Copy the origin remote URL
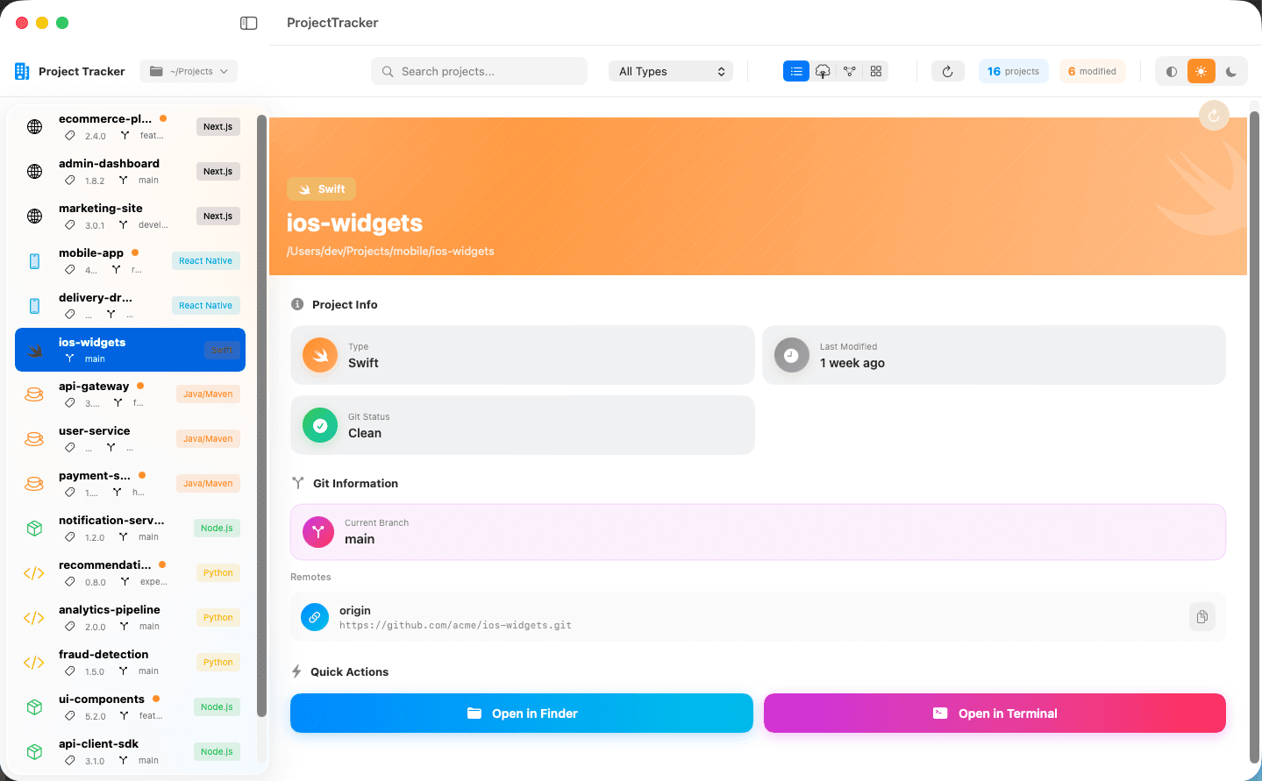1262x781 pixels. pos(1201,617)
